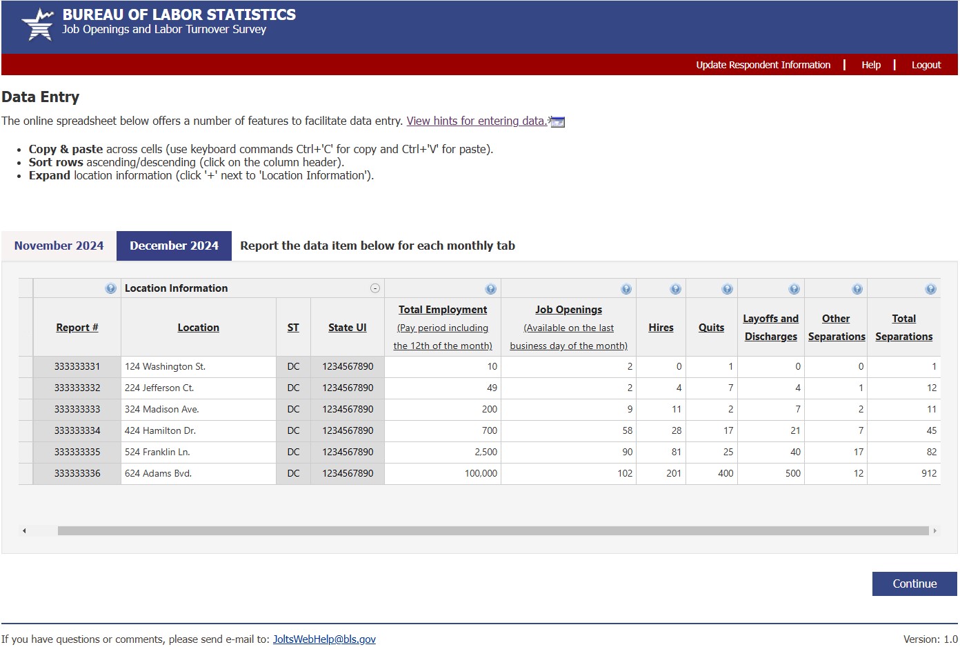Click the horizontal scrollbar right arrow
960x647 pixels.
(935, 530)
